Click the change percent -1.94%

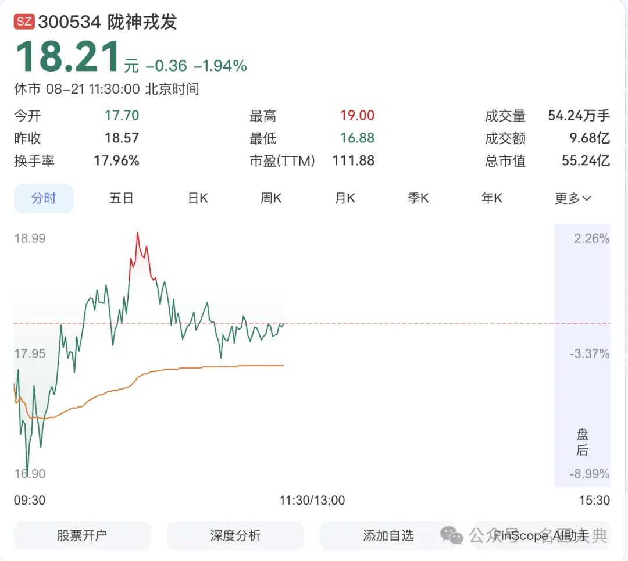[220, 66]
